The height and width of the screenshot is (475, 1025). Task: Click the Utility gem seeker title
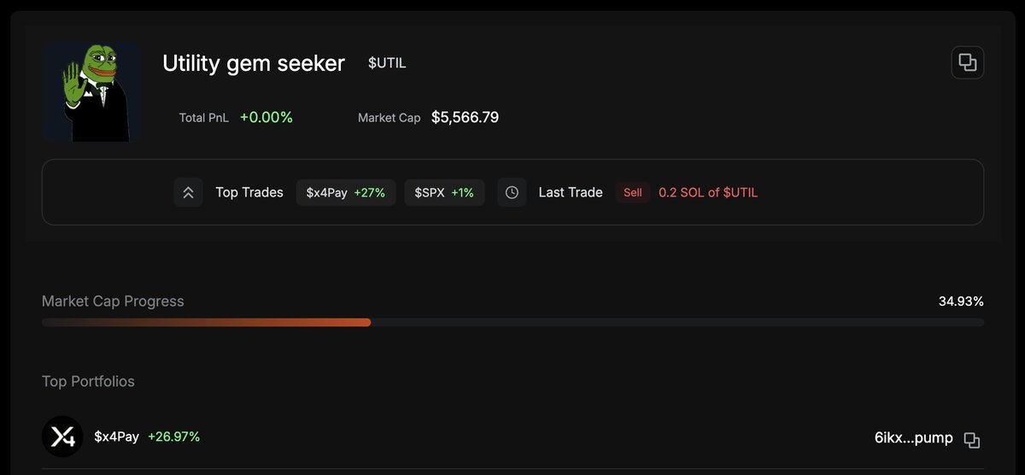[254, 63]
